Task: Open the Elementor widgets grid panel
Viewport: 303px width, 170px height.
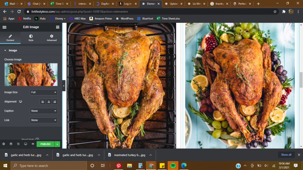Action: point(58,27)
